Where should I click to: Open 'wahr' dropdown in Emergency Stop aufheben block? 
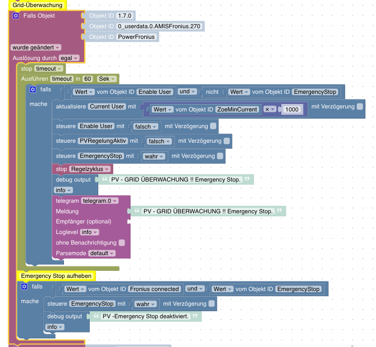(x=145, y=304)
